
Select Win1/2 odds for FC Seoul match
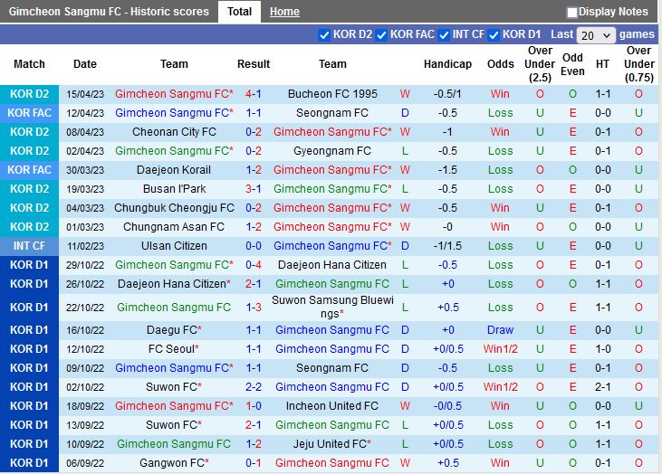click(x=500, y=349)
